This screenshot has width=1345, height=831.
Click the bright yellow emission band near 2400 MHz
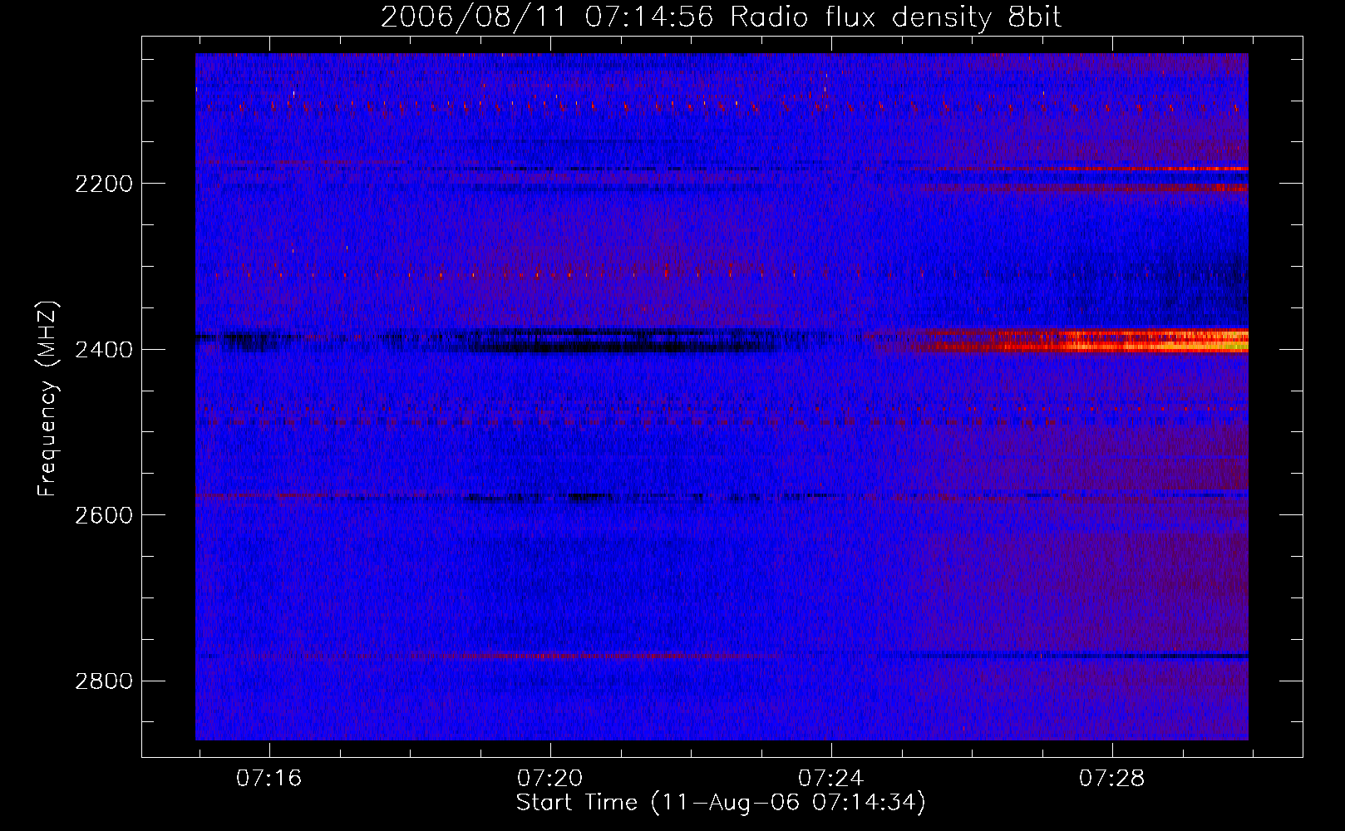tap(1155, 341)
